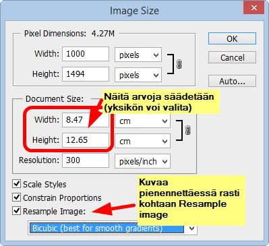Open document Height cm units dropdown
269x246 pixels.
click(x=142, y=141)
